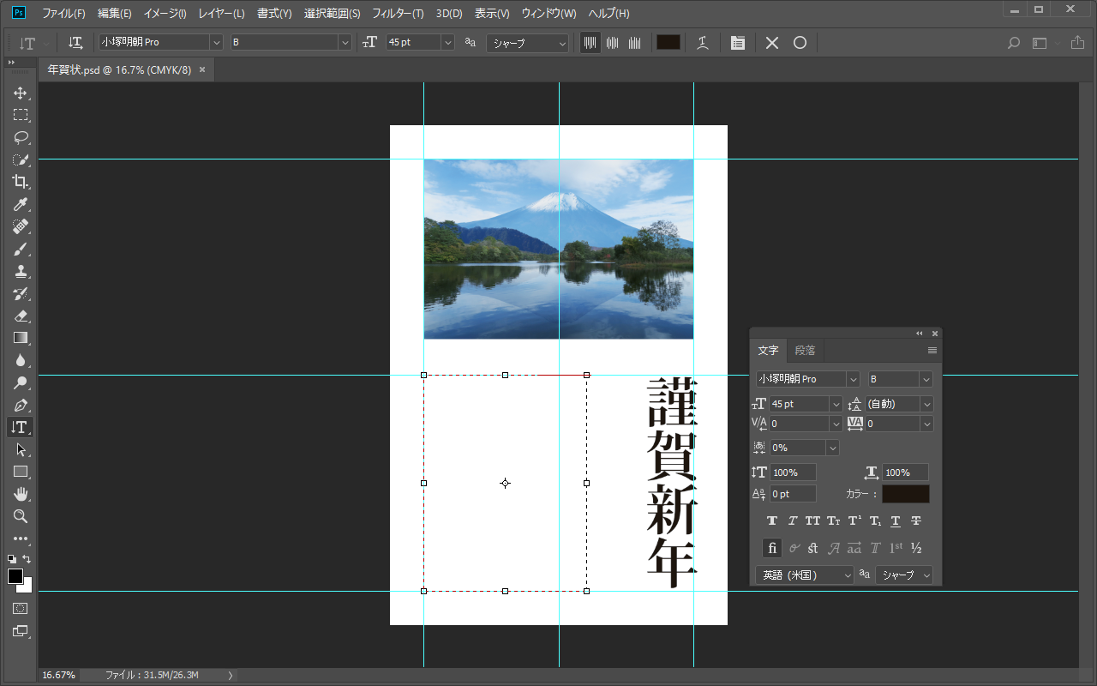Toggle standard ligatures fi button
The height and width of the screenshot is (686, 1097).
click(772, 548)
